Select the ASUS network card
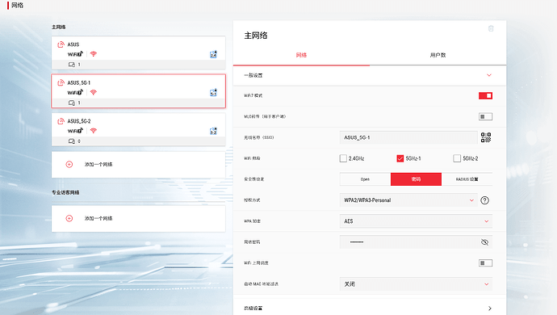The height and width of the screenshot is (315, 557). pos(139,52)
